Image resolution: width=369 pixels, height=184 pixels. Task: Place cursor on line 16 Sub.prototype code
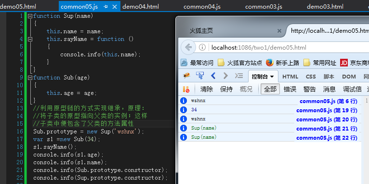[x=89, y=131]
